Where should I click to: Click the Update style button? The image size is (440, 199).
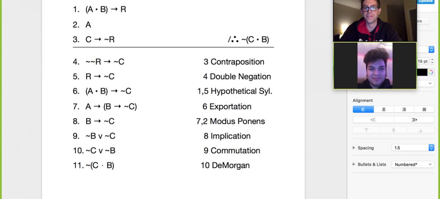(x=426, y=1)
